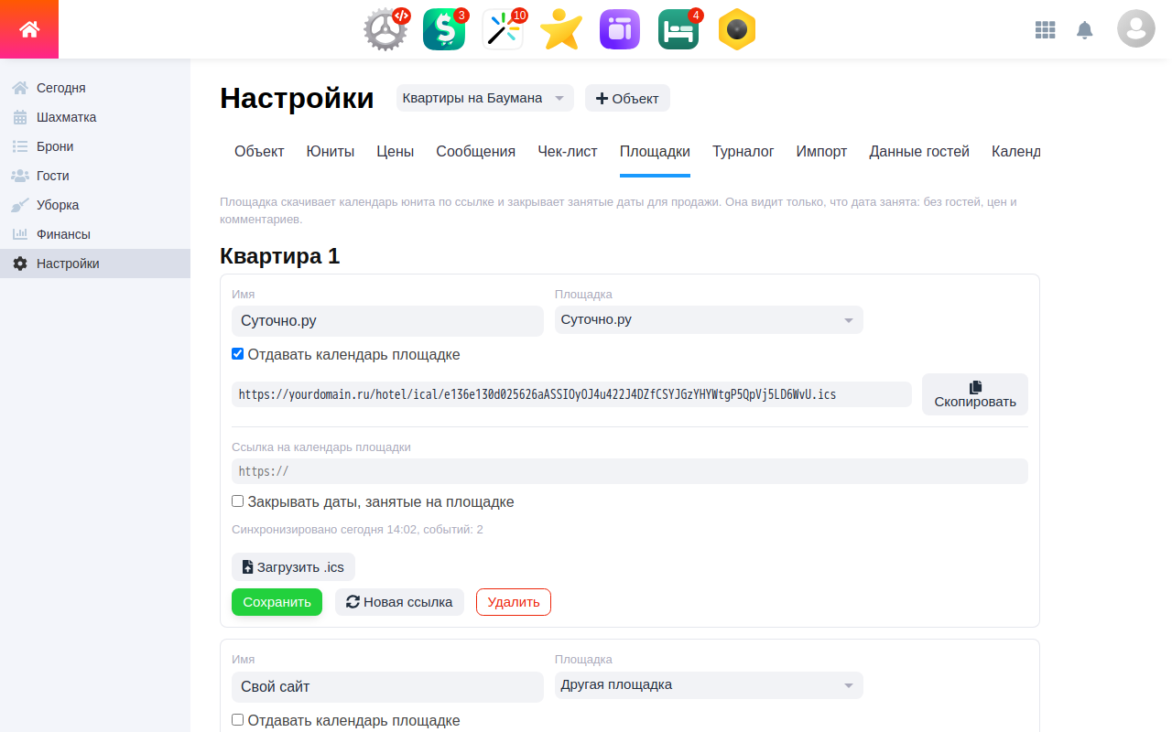Open the steering wheel developer app icon

click(385, 29)
